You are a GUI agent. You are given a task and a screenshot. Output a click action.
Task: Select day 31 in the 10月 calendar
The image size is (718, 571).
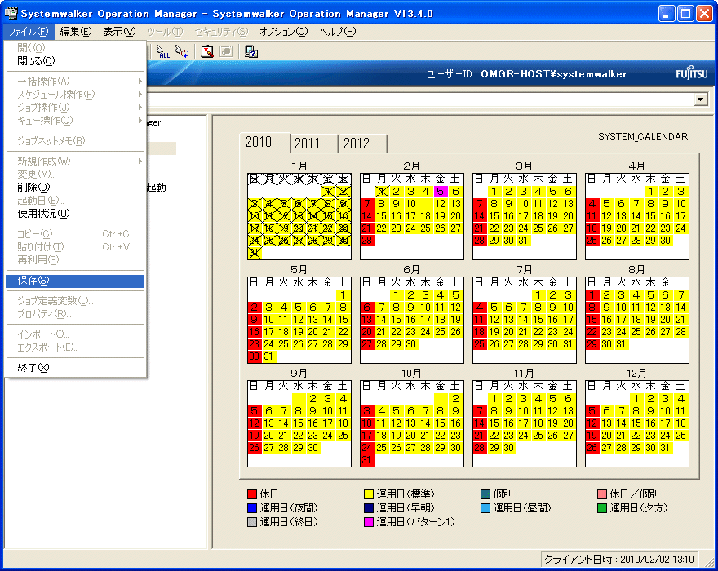pos(367,460)
